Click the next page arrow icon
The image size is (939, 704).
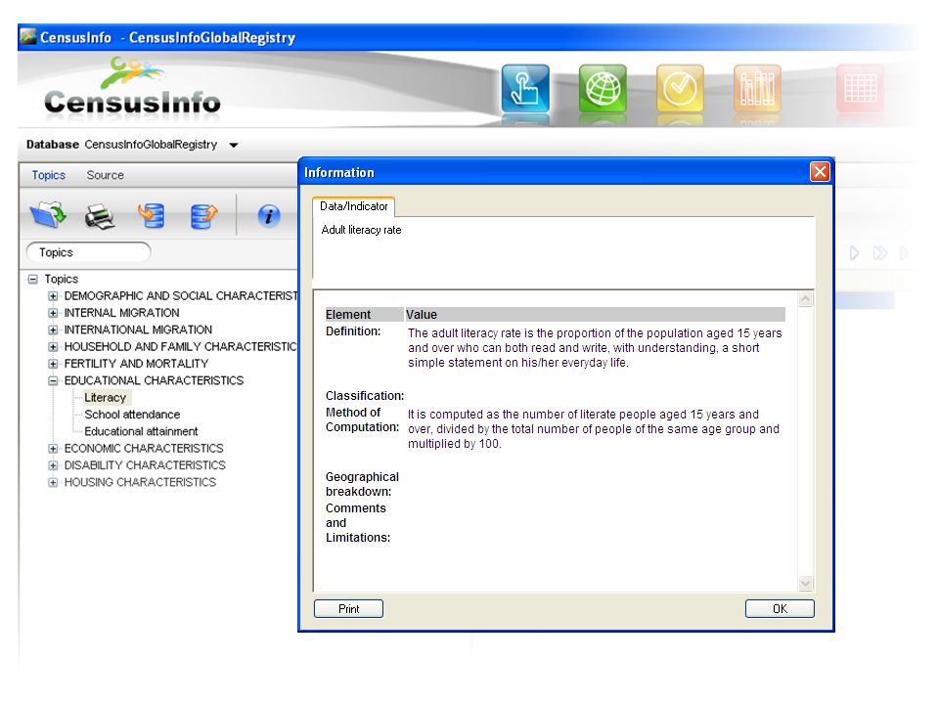coord(855,253)
